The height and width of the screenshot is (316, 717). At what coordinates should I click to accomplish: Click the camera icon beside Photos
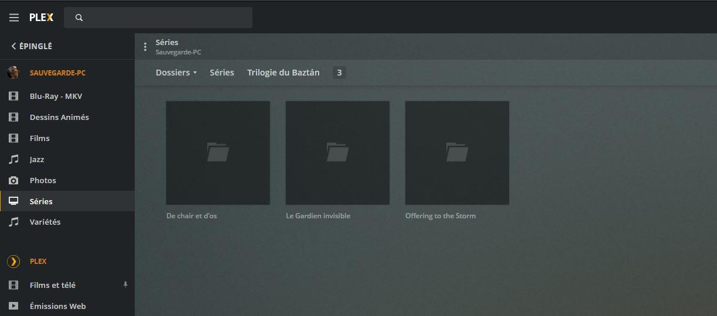(13, 180)
